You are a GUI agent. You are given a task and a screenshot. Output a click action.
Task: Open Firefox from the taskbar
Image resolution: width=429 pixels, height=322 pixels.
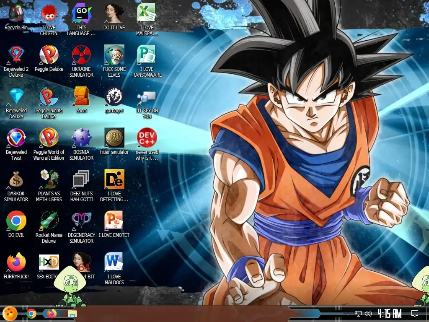pos(52,314)
